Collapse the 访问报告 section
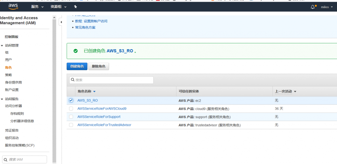Viewport: 337px width, 164px height. (x=2, y=99)
